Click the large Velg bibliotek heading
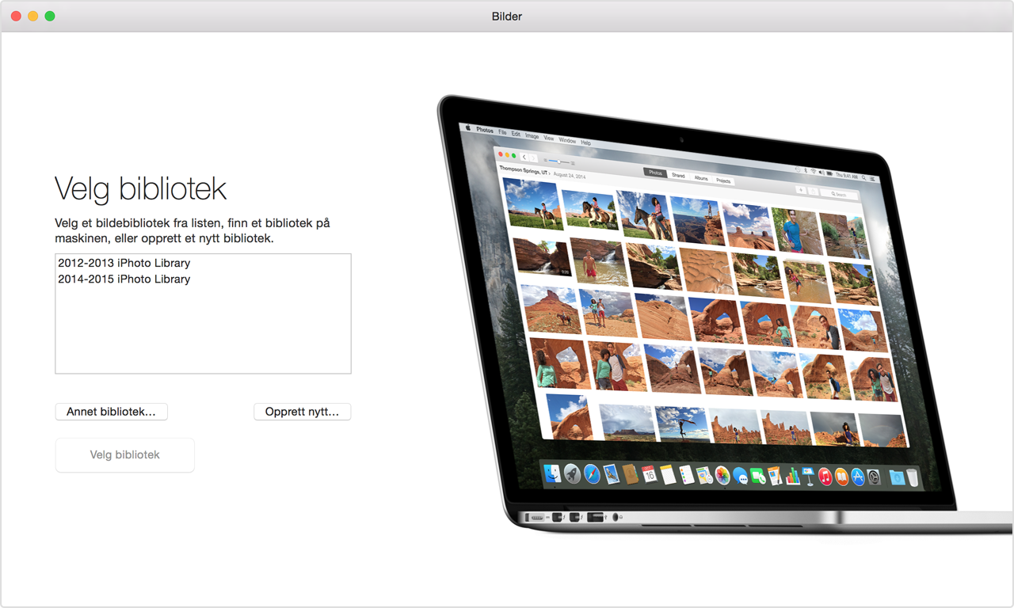1014x608 pixels. [140, 188]
